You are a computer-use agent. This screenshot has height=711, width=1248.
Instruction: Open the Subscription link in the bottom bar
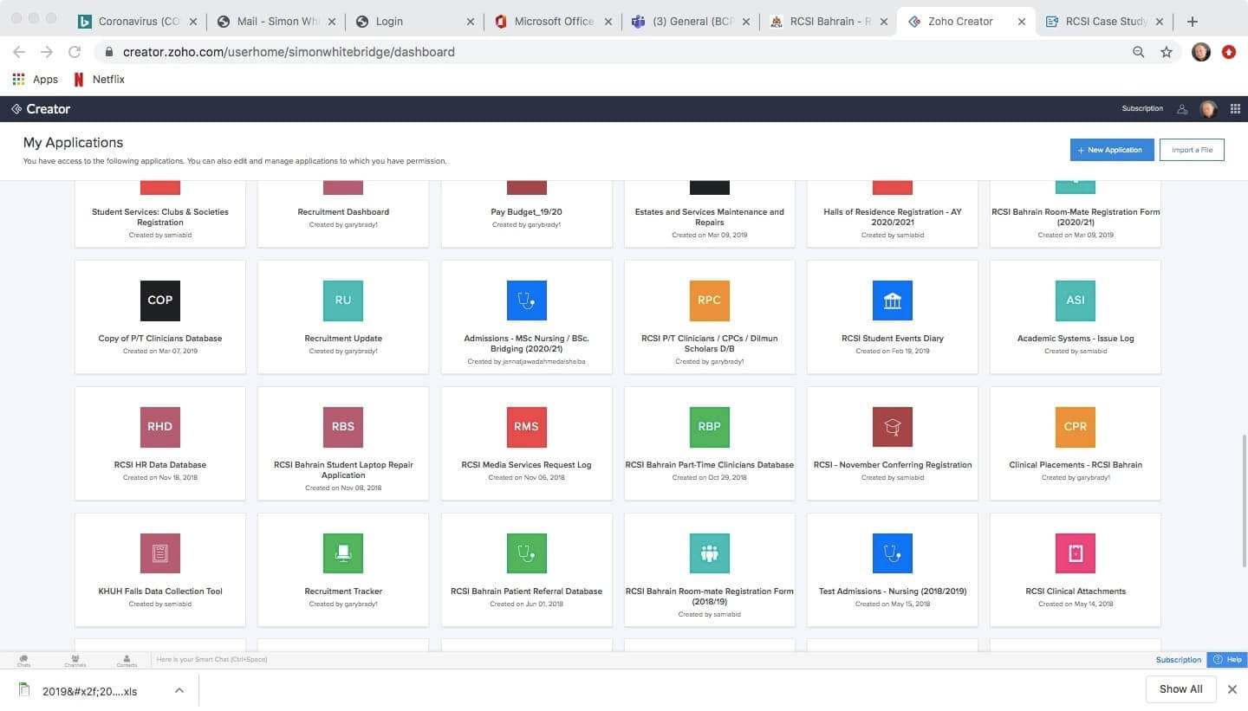tap(1179, 660)
